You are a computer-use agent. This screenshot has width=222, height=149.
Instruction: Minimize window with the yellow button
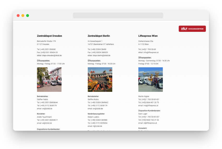click(x=23, y=16)
